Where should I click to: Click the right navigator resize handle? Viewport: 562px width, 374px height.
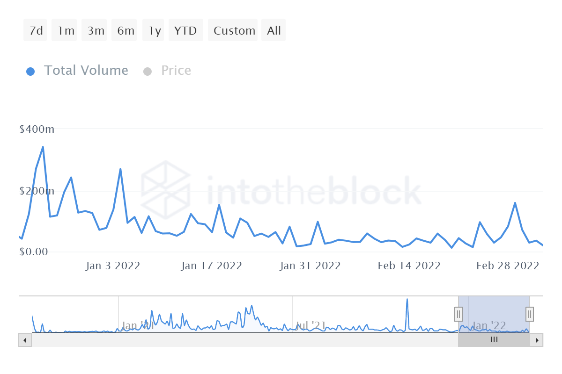click(x=529, y=314)
